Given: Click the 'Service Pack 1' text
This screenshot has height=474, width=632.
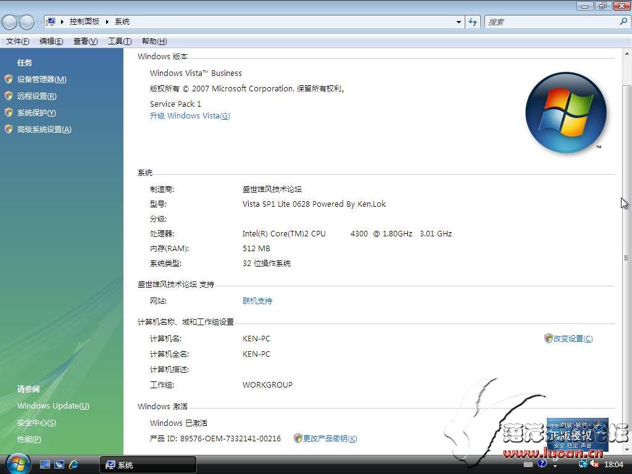Looking at the screenshot, I should click(175, 104).
